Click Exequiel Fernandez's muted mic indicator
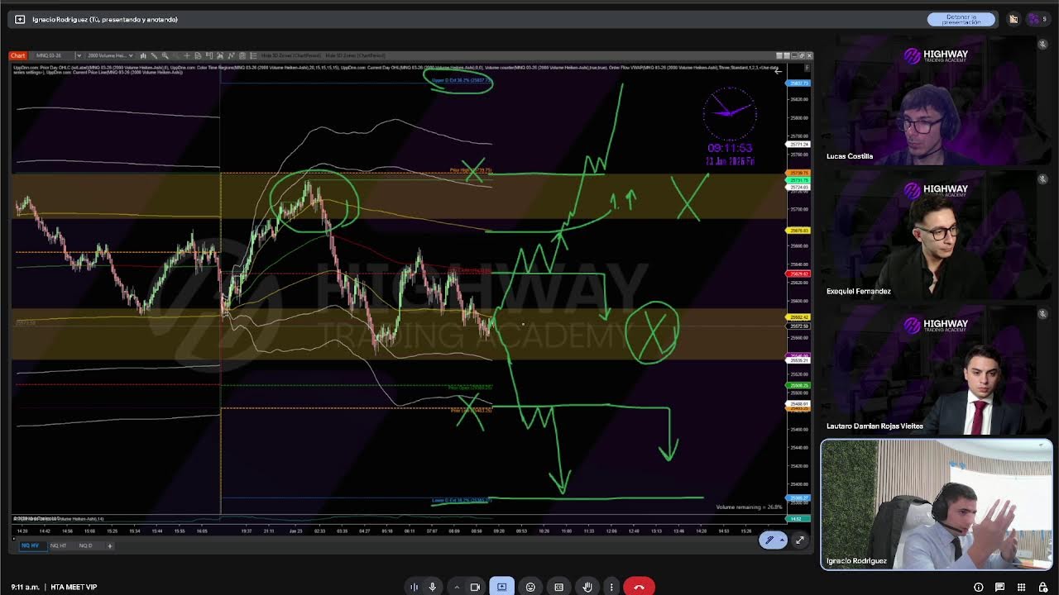This screenshot has width=1059, height=595. tap(1042, 178)
